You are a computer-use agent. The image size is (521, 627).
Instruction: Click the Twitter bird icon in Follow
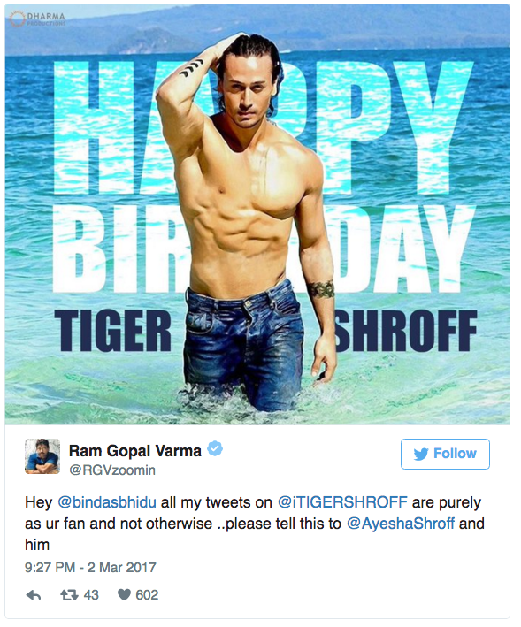point(421,455)
